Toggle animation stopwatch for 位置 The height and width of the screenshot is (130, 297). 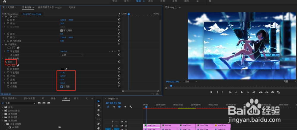8,20
